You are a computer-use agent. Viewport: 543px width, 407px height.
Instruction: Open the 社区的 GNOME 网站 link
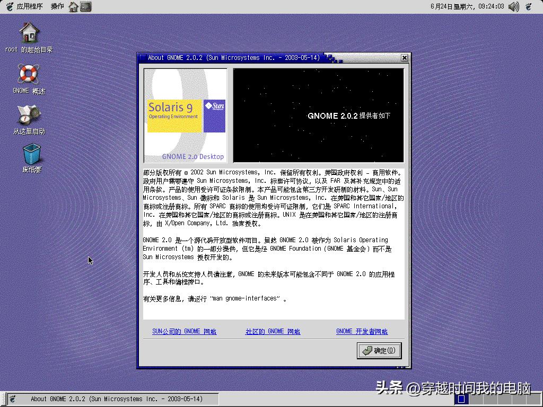coord(273,331)
